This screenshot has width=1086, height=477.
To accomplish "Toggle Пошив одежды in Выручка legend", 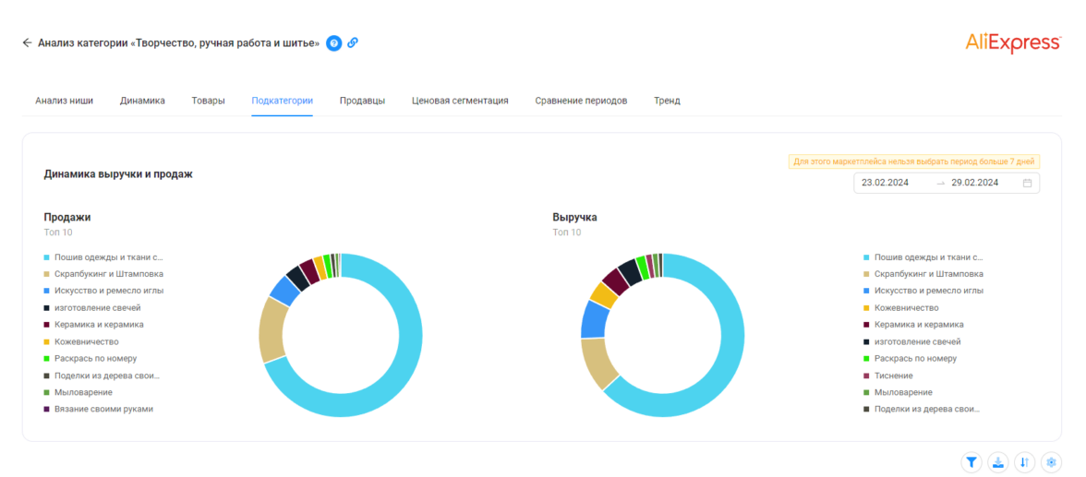I will click(x=923, y=256).
